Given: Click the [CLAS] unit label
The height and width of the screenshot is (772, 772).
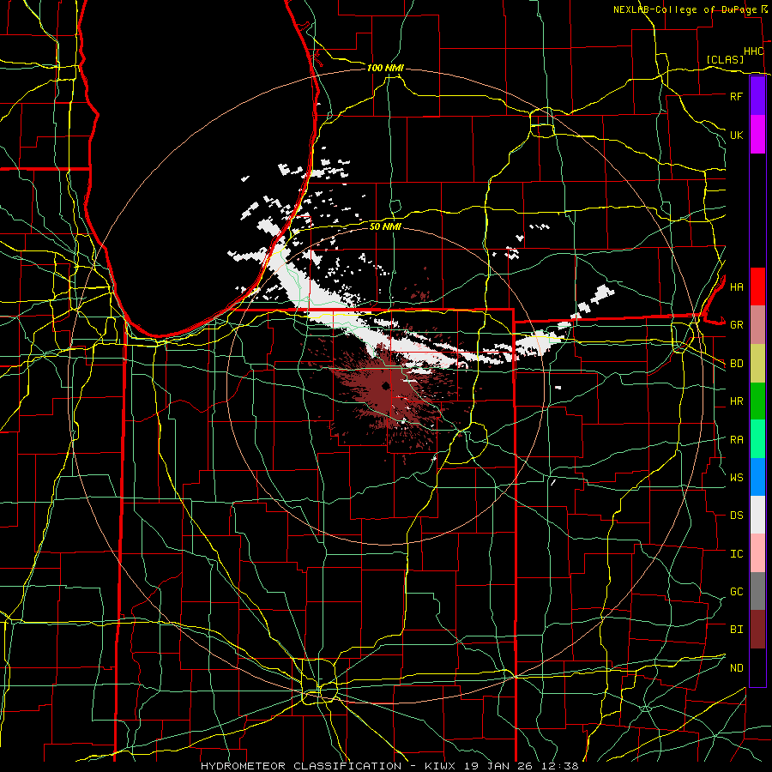Looking at the screenshot, I should point(725,59).
